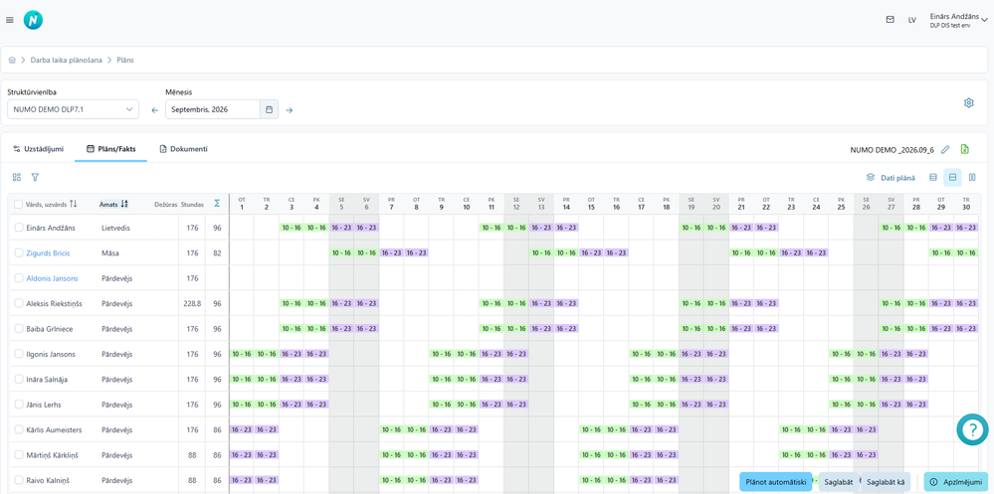Screen dimensions: 994x494
Task: Click the Dežūras column header
Action: pyautogui.click(x=165, y=205)
